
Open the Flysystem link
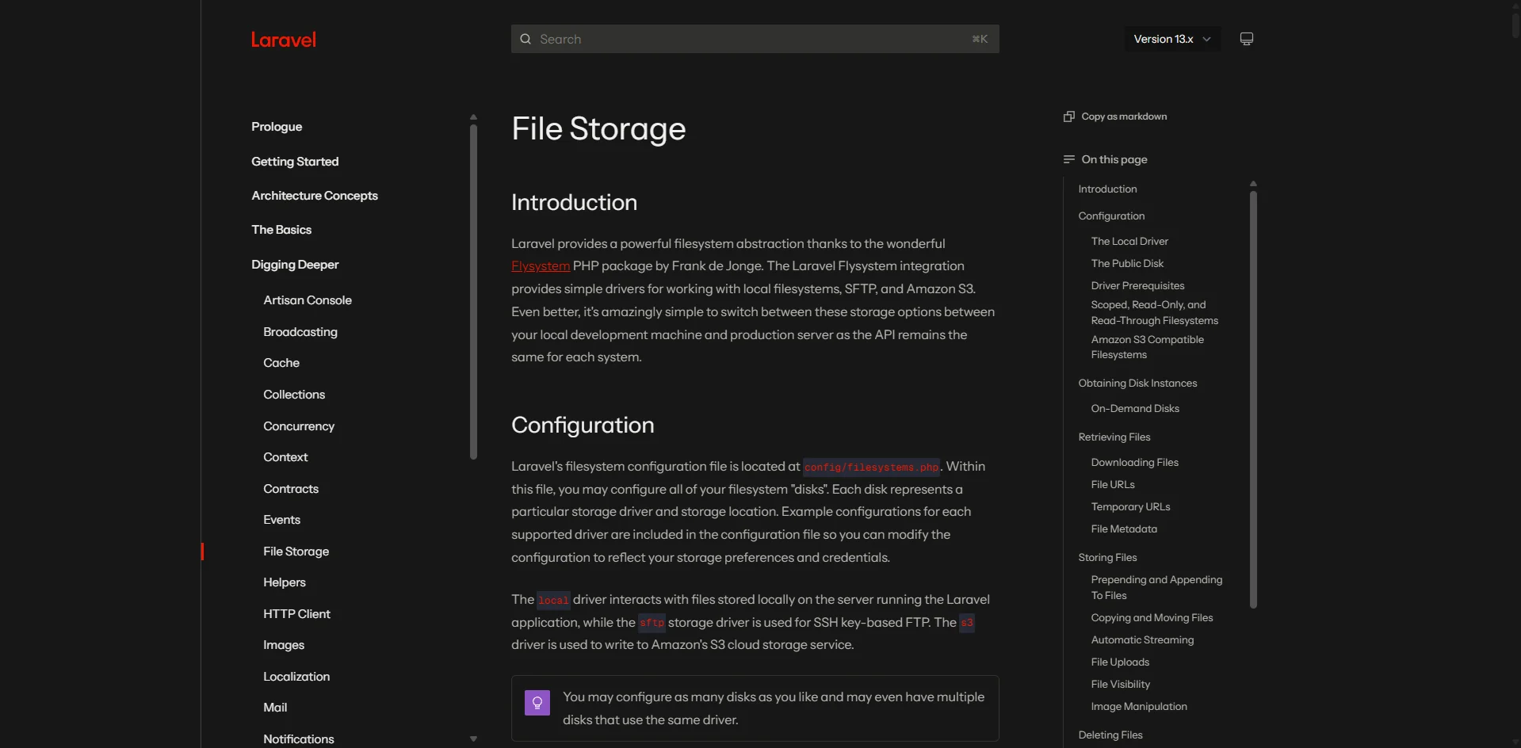(x=541, y=266)
